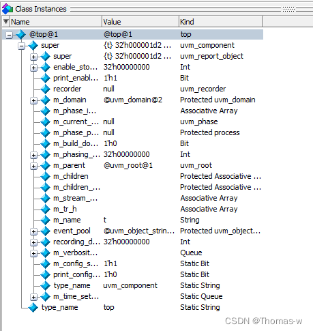The width and height of the screenshot is (313, 331).
Task: Click the diamond icon beside @top@1
Action: click(21, 35)
